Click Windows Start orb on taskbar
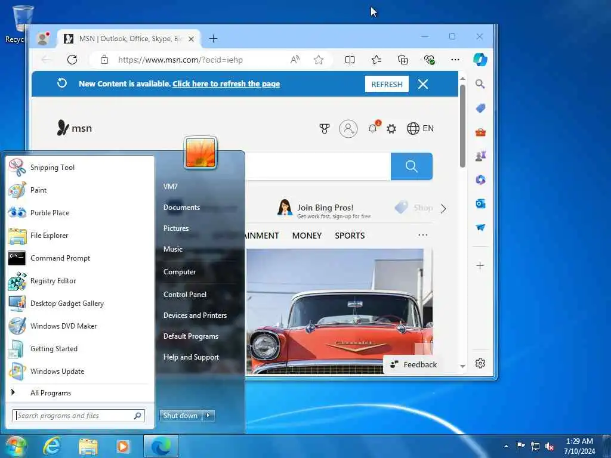Screen dimensions: 611x458 point(16,446)
